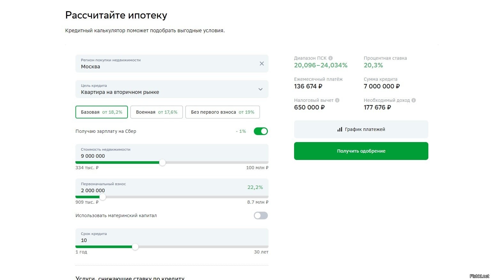
Task: Select the Базовая mortgage program
Action: point(102,112)
